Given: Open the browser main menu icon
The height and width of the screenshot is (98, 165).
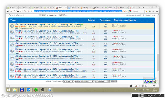Looking at the screenshot, I should click(157, 11).
